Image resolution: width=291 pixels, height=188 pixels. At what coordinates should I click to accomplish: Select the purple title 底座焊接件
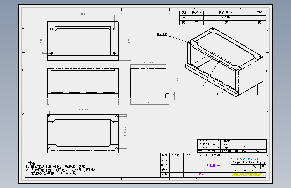214,166
